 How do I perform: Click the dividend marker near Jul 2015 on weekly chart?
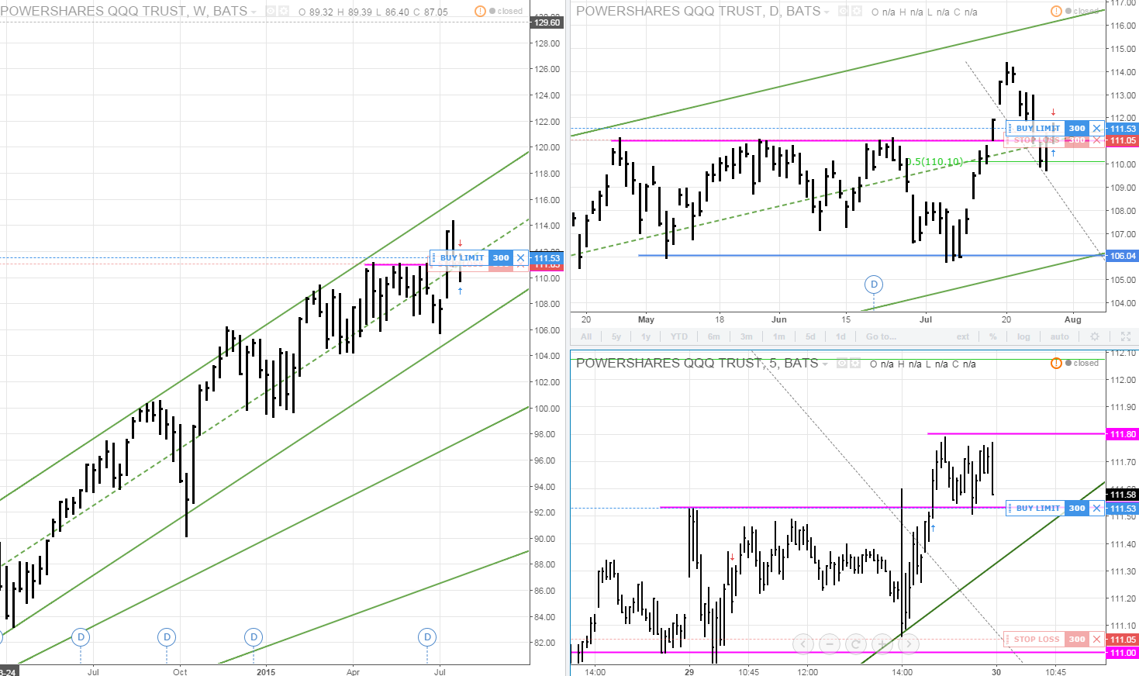[x=427, y=637]
